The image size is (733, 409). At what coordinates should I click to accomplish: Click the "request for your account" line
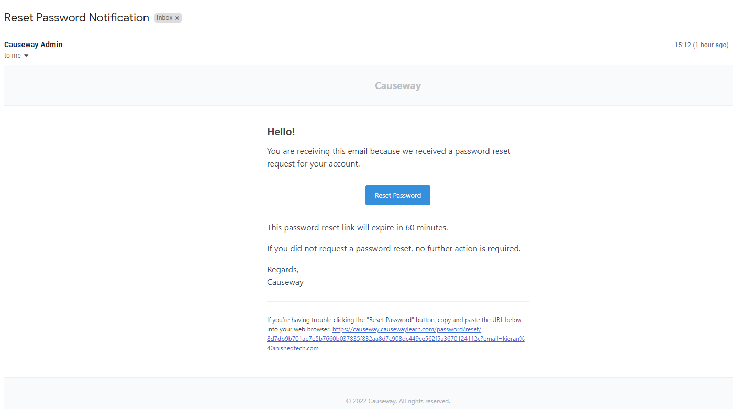point(313,164)
